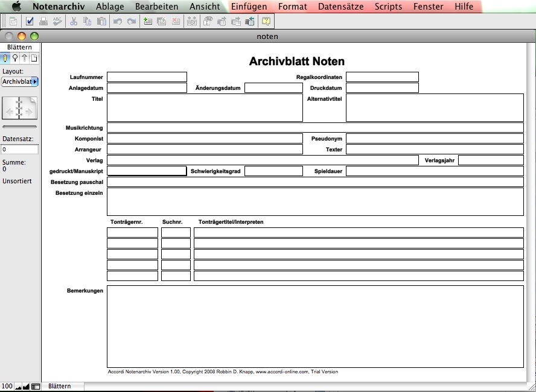Click the printer icon in the toolbar

point(43,22)
